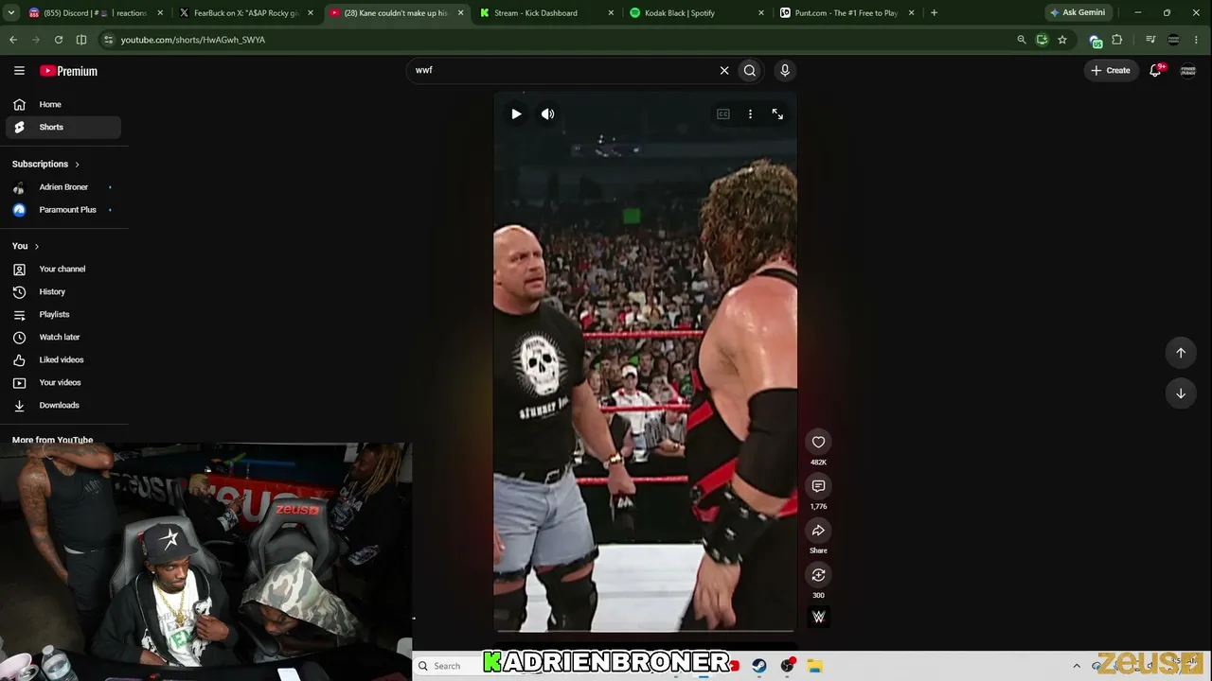Open Your channel
Image resolution: width=1212 pixels, height=681 pixels.
63,269
